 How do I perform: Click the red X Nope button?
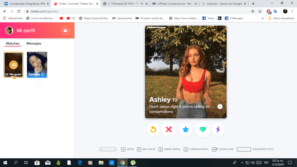click(x=169, y=129)
